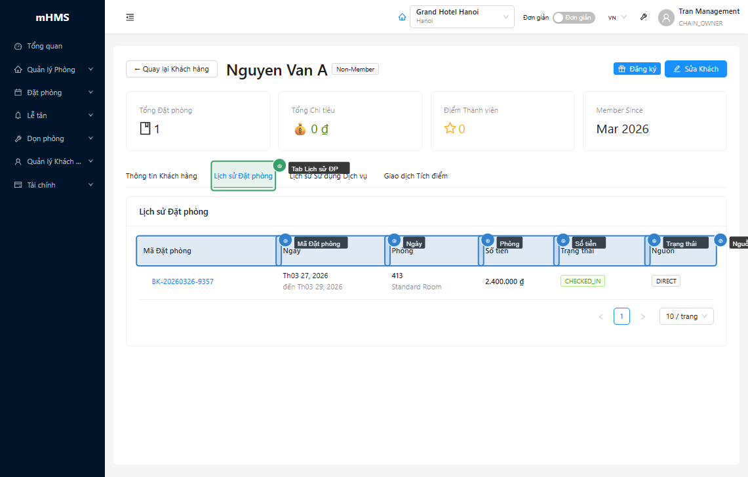748x477 pixels.
Task: Click the Sửa Khách button
Action: point(696,68)
